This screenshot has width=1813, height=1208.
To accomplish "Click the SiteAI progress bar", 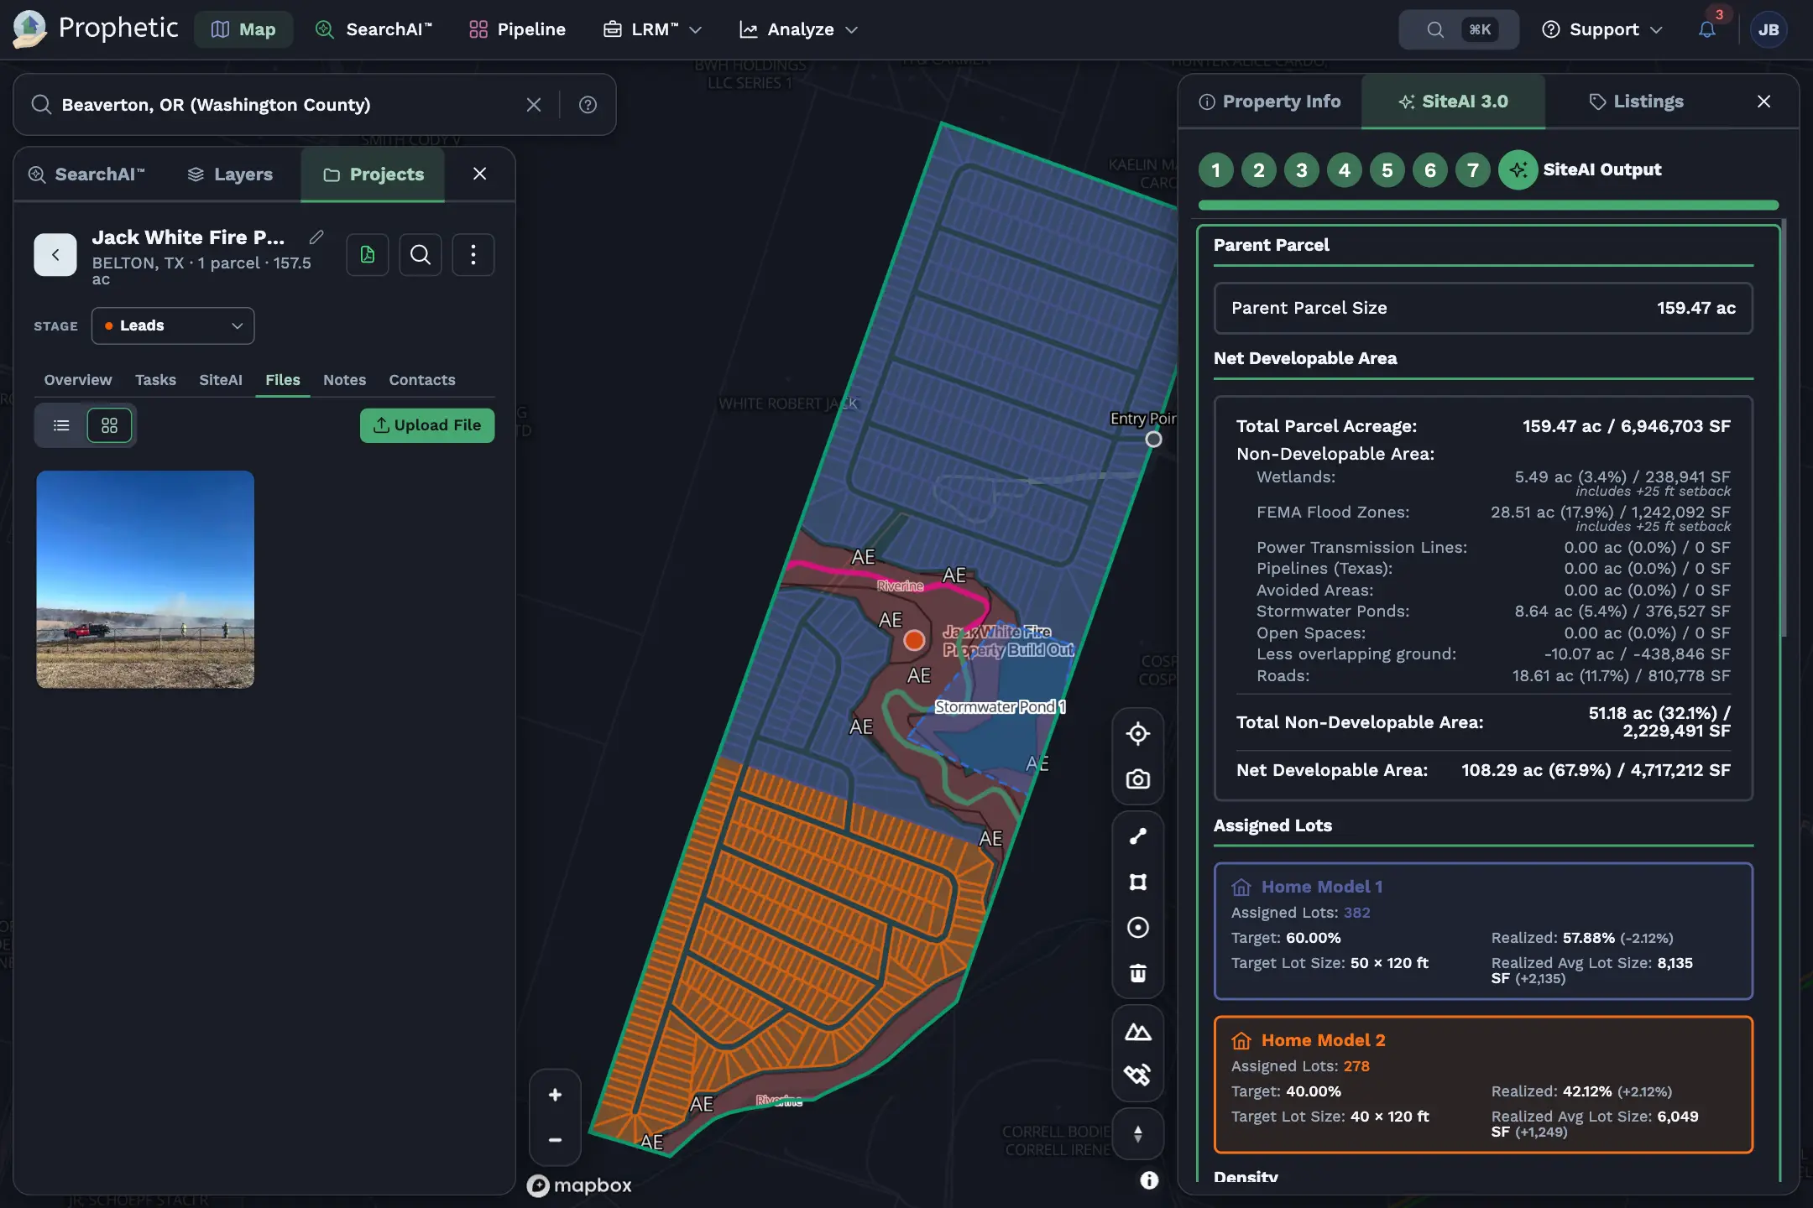I will 1488,206.
